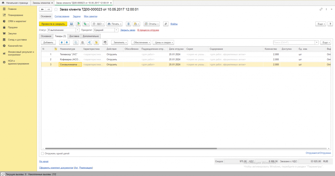This screenshot has height=176, width=335.
Task: Switch to the Основное inner tab
Action: coord(46,36)
